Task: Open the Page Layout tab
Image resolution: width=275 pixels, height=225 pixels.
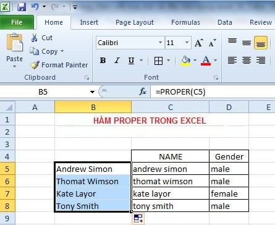Action: 135,22
